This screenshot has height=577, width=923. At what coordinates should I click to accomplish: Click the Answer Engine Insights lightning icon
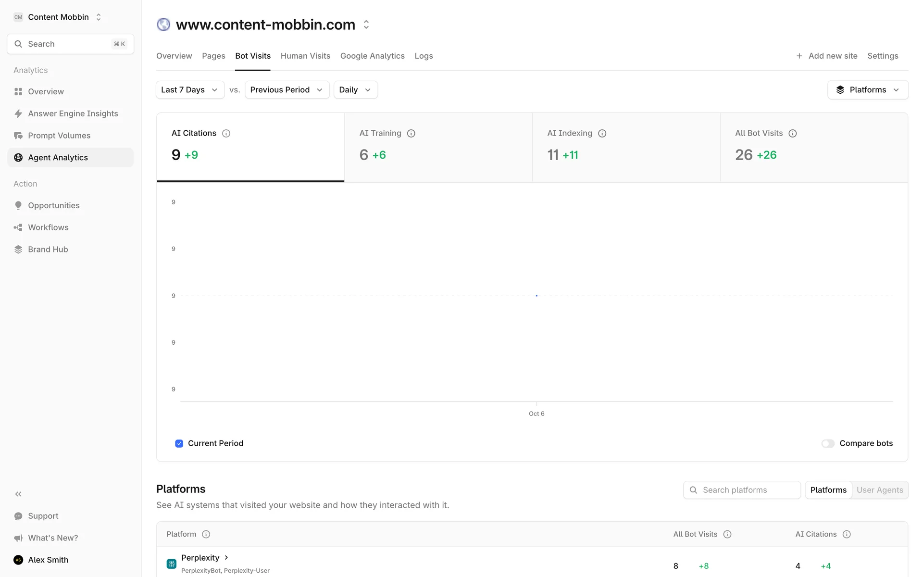pyautogui.click(x=18, y=113)
